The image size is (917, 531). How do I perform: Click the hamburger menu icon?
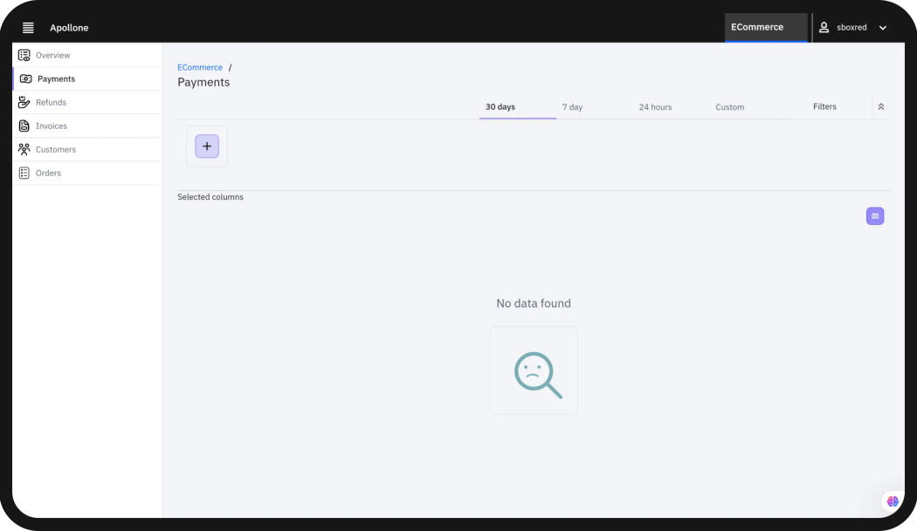point(28,27)
